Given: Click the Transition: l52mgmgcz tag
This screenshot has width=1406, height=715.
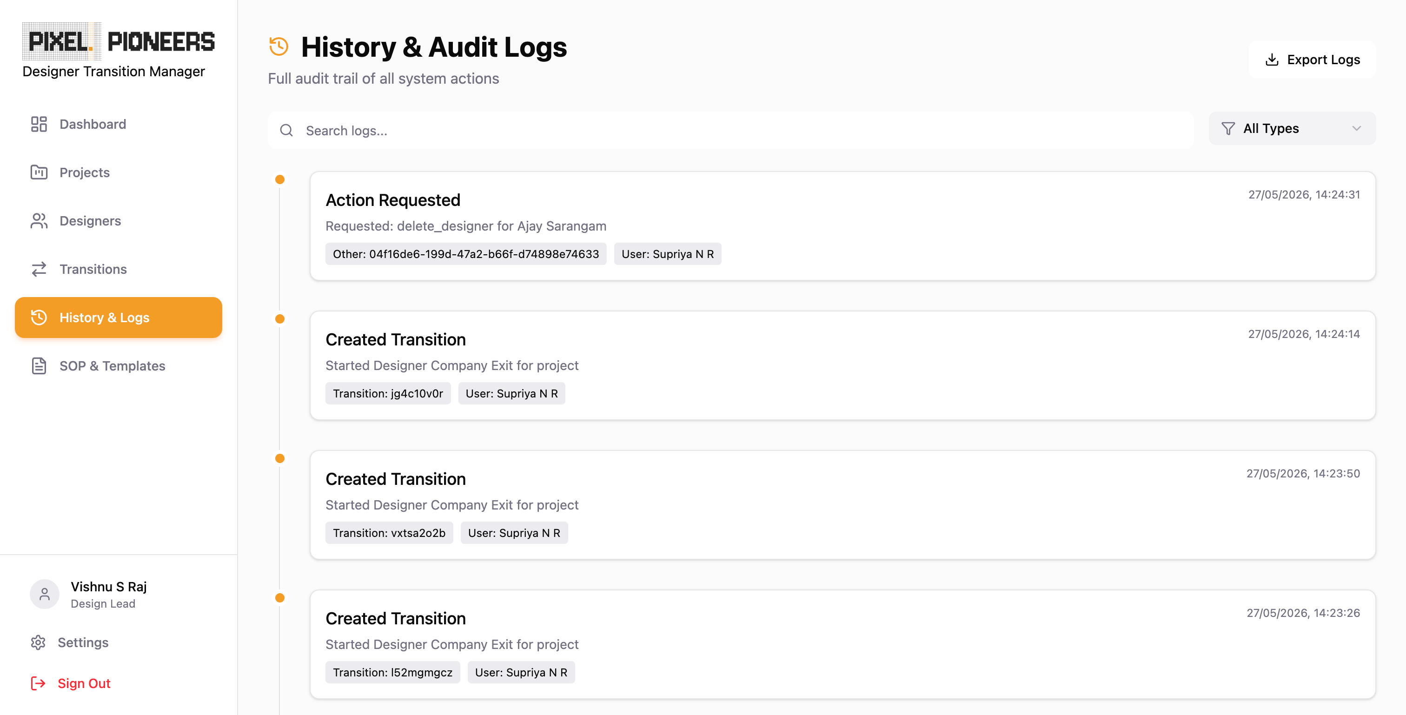Looking at the screenshot, I should tap(393, 672).
